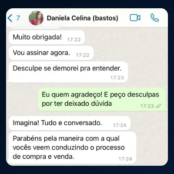
Task: Tap the partially hidden message below header
Action: point(34,28)
